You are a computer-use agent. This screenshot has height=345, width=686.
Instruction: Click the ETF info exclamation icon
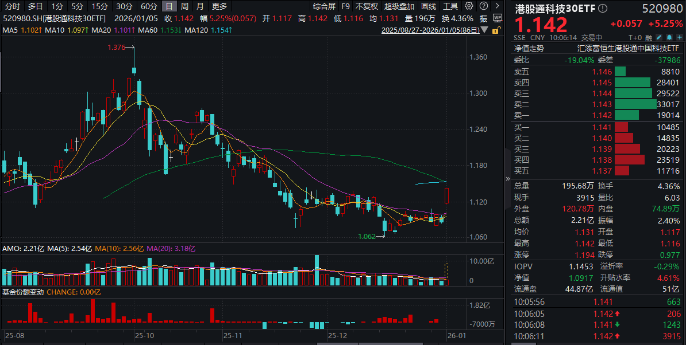tap(603, 9)
